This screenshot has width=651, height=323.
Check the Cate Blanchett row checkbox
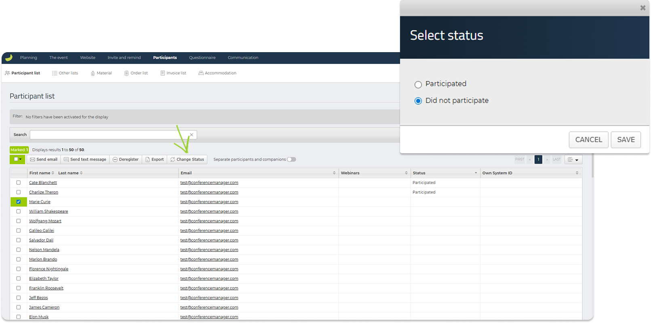[x=19, y=183]
